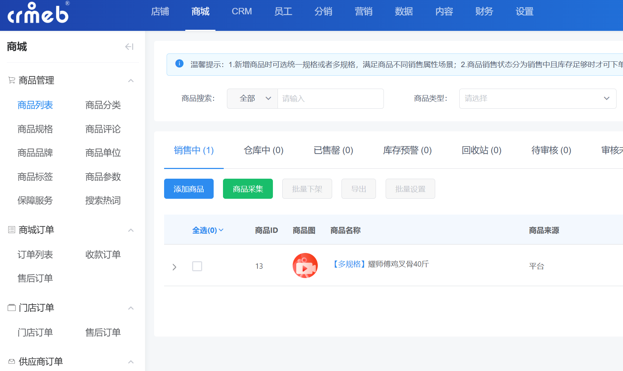Click the crmeb logo
Image resolution: width=623 pixels, height=371 pixels.
[38, 13]
